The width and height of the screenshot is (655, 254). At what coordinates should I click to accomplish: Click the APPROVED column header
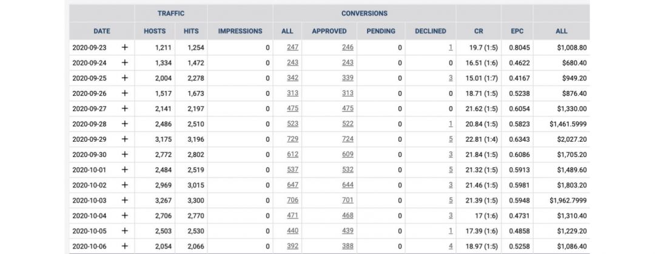pyautogui.click(x=329, y=31)
